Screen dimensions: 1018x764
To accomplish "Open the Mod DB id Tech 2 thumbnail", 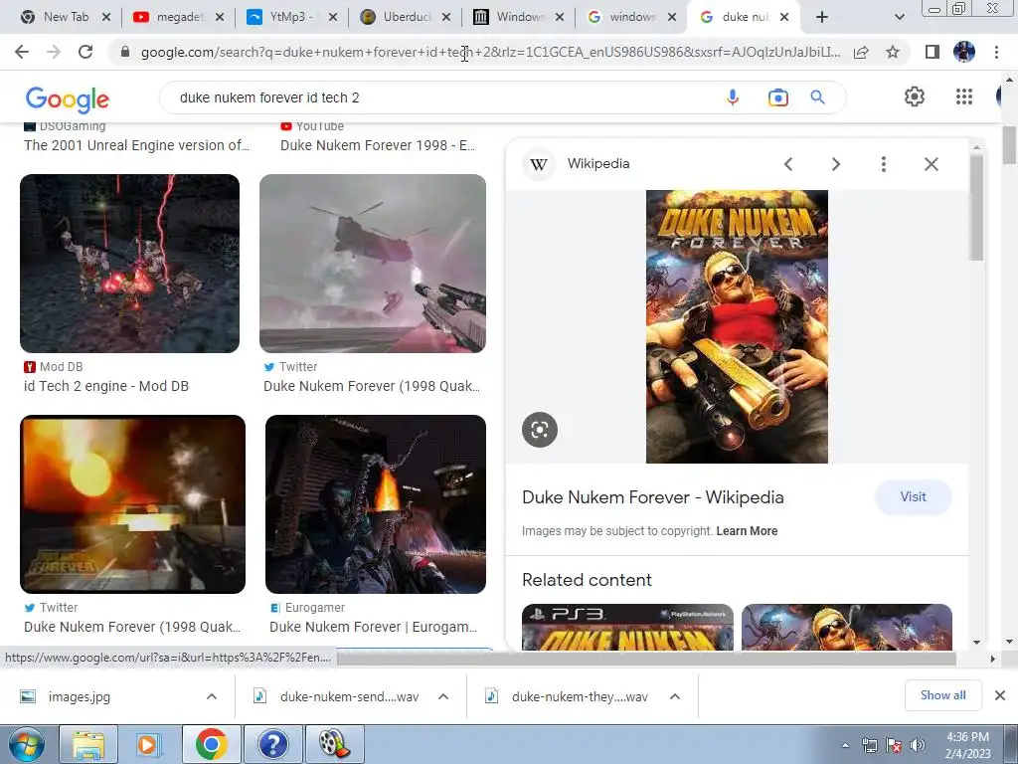I will click(x=130, y=263).
